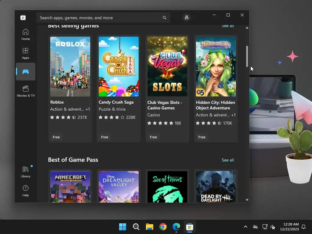Open the Home section in the sidebar

click(x=26, y=34)
